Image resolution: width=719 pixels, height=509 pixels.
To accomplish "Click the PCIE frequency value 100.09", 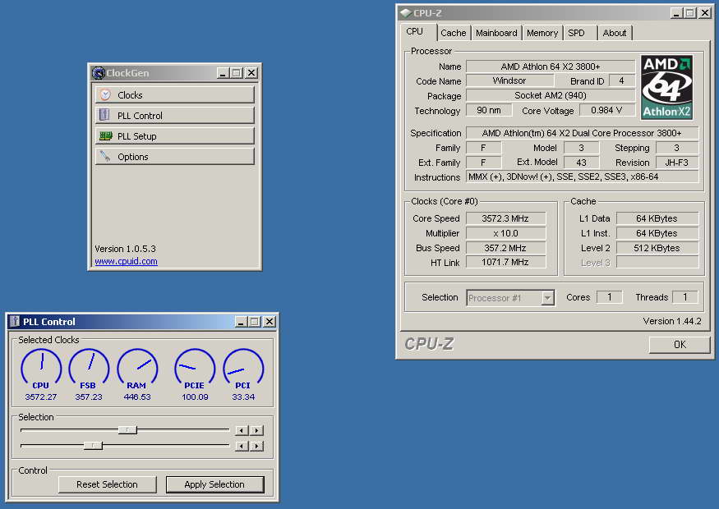I will (195, 397).
